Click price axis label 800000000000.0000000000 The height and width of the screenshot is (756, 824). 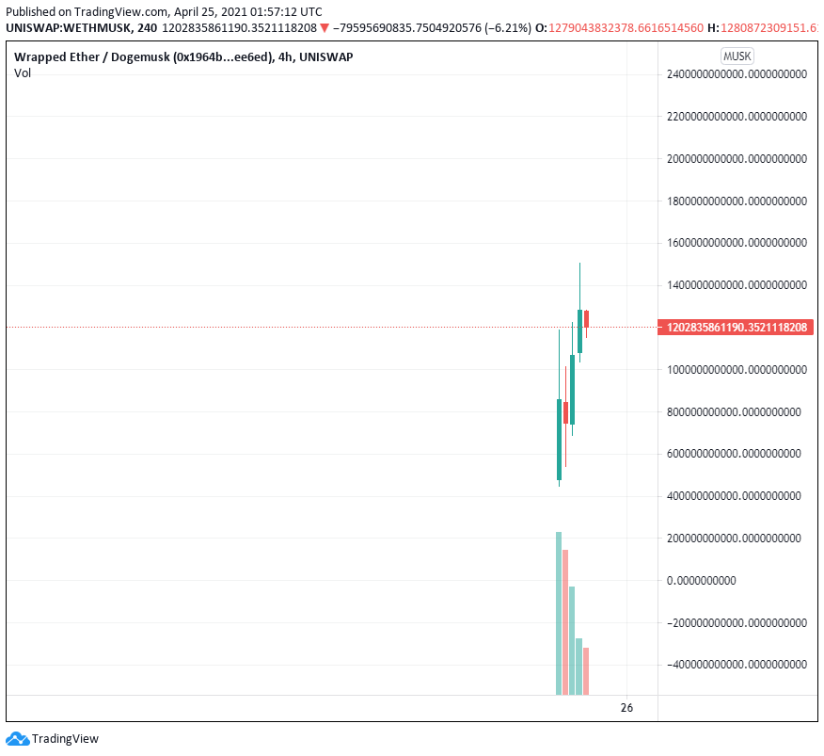[734, 412]
